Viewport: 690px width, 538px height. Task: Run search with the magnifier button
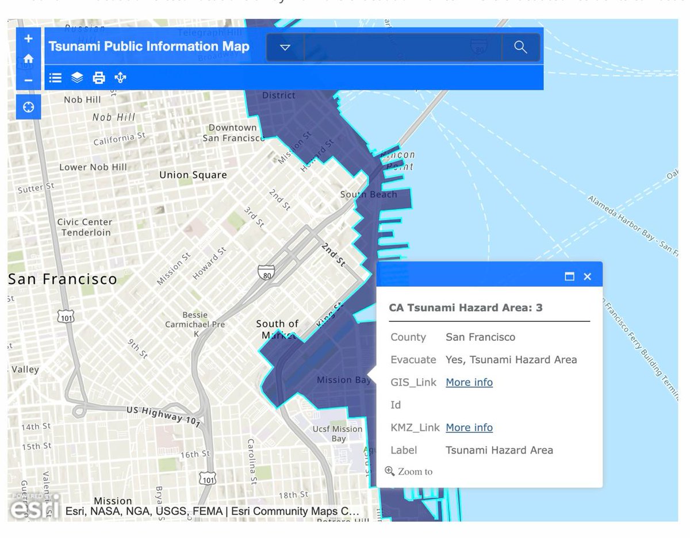tap(520, 47)
